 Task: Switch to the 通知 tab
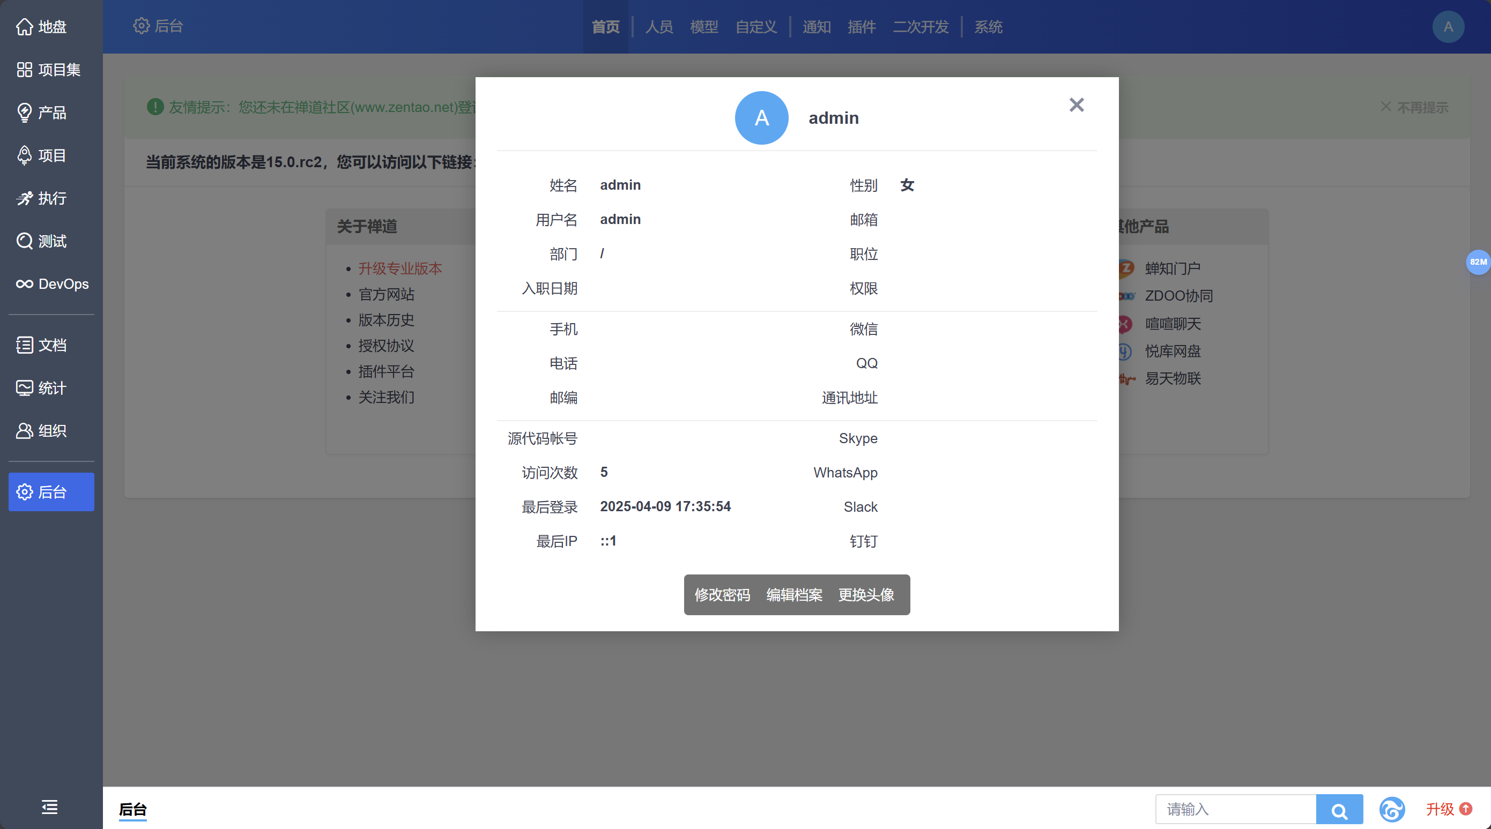coord(816,27)
